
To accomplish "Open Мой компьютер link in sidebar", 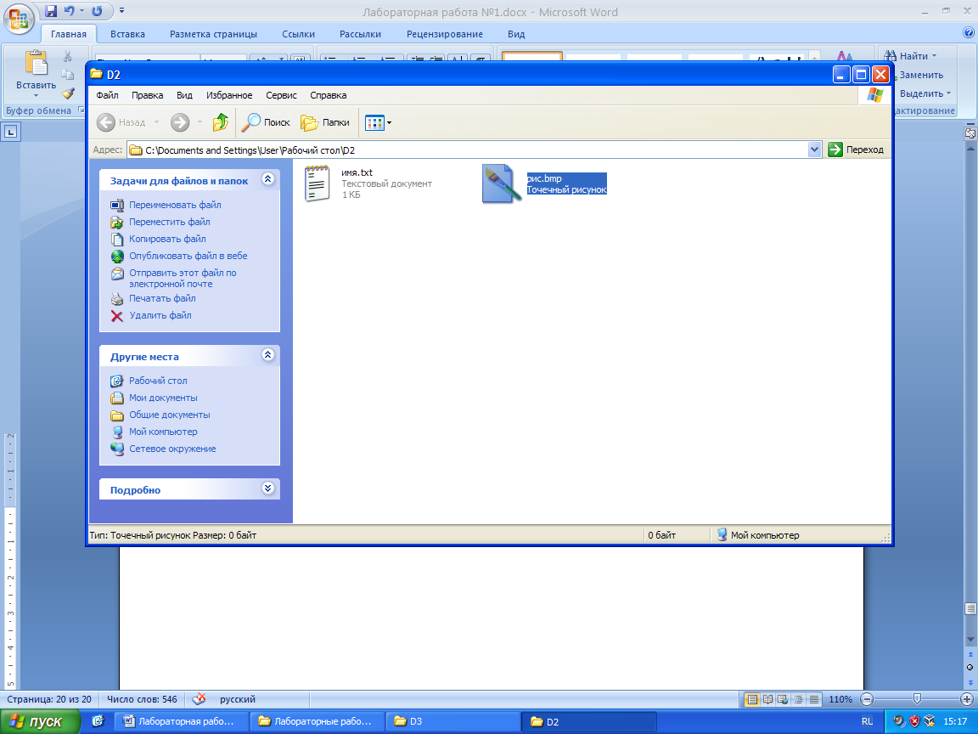I will pos(163,432).
